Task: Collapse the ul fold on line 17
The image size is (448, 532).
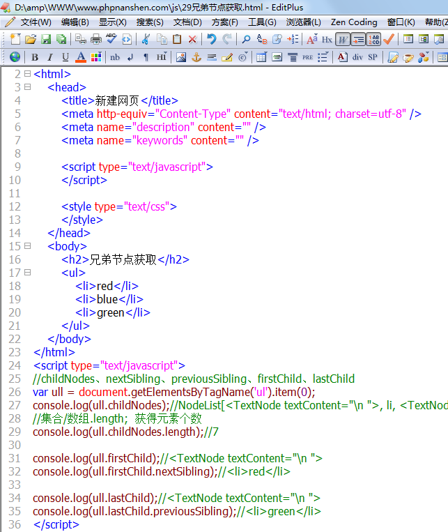Action: coord(27,272)
